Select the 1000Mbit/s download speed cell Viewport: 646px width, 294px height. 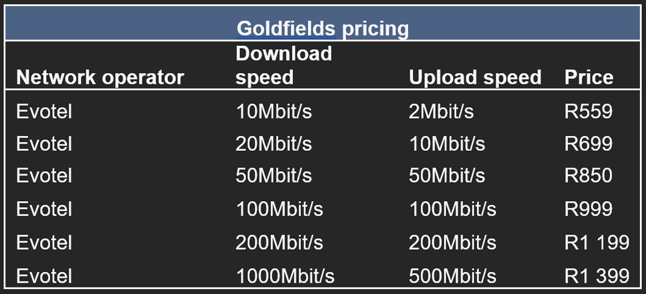[285, 275]
